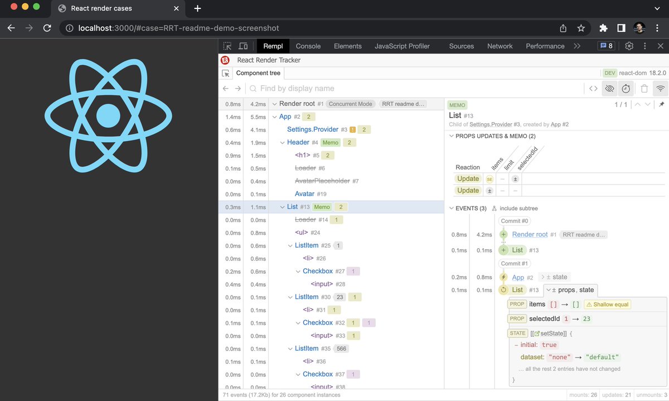Collapse the Checkbox #27 node
669x401 pixels.
(x=298, y=271)
